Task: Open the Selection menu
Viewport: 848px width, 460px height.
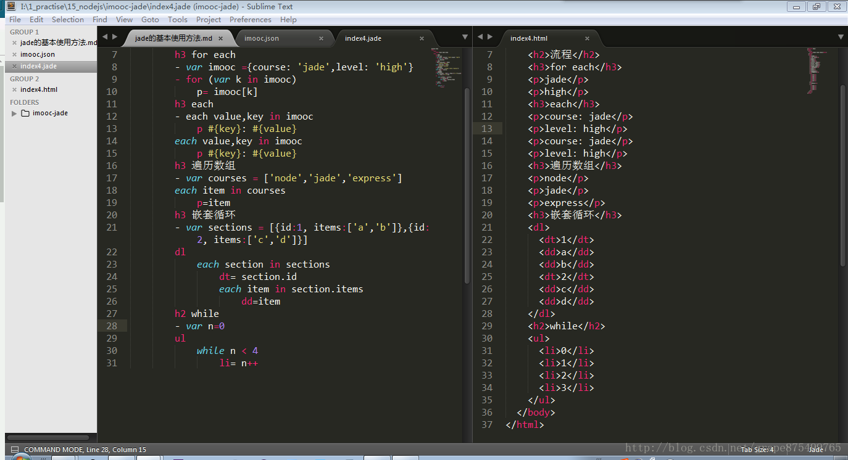Action: coord(68,20)
